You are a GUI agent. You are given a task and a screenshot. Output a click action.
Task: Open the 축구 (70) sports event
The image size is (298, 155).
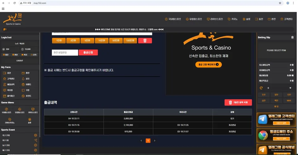(19, 135)
